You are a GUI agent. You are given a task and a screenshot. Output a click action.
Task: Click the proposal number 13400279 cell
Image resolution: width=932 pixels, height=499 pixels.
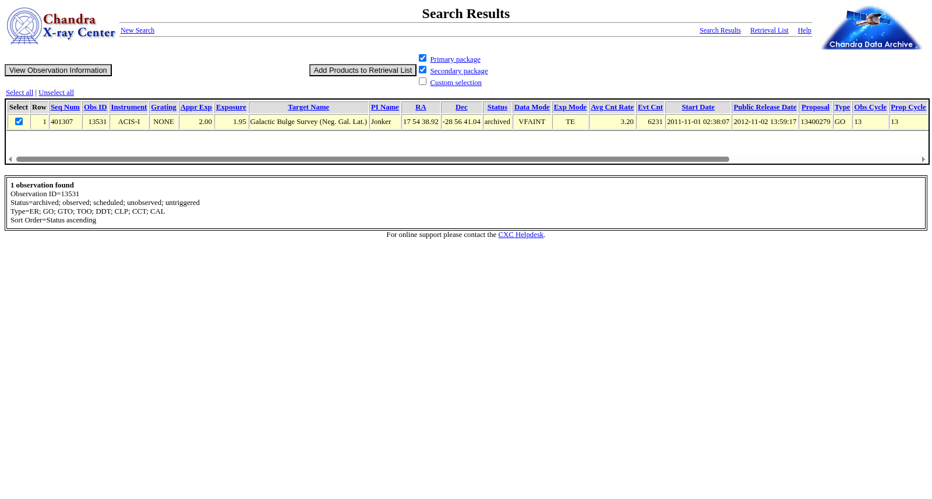815,122
